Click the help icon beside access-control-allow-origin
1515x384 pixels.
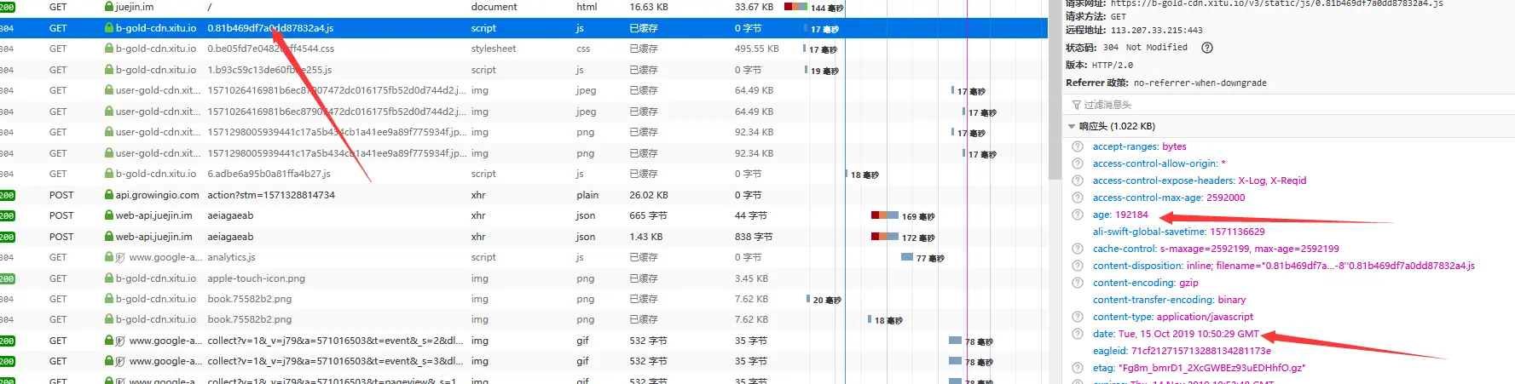click(1078, 163)
